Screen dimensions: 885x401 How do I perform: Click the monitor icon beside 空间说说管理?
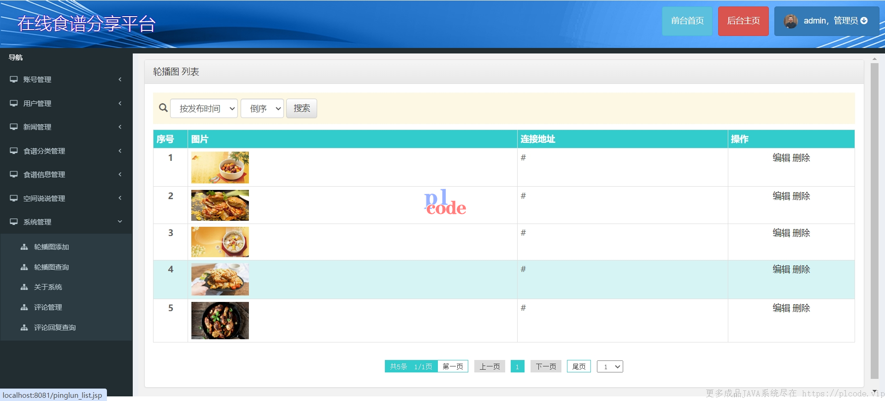(14, 198)
